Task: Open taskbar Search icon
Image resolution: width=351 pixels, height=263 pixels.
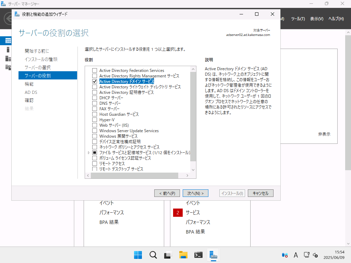Action: tap(153, 255)
